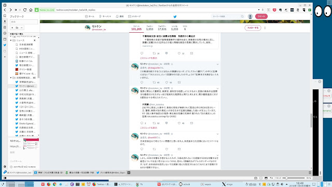Open the Notes panel icon
The width and height of the screenshot is (332, 187).
click(5, 28)
